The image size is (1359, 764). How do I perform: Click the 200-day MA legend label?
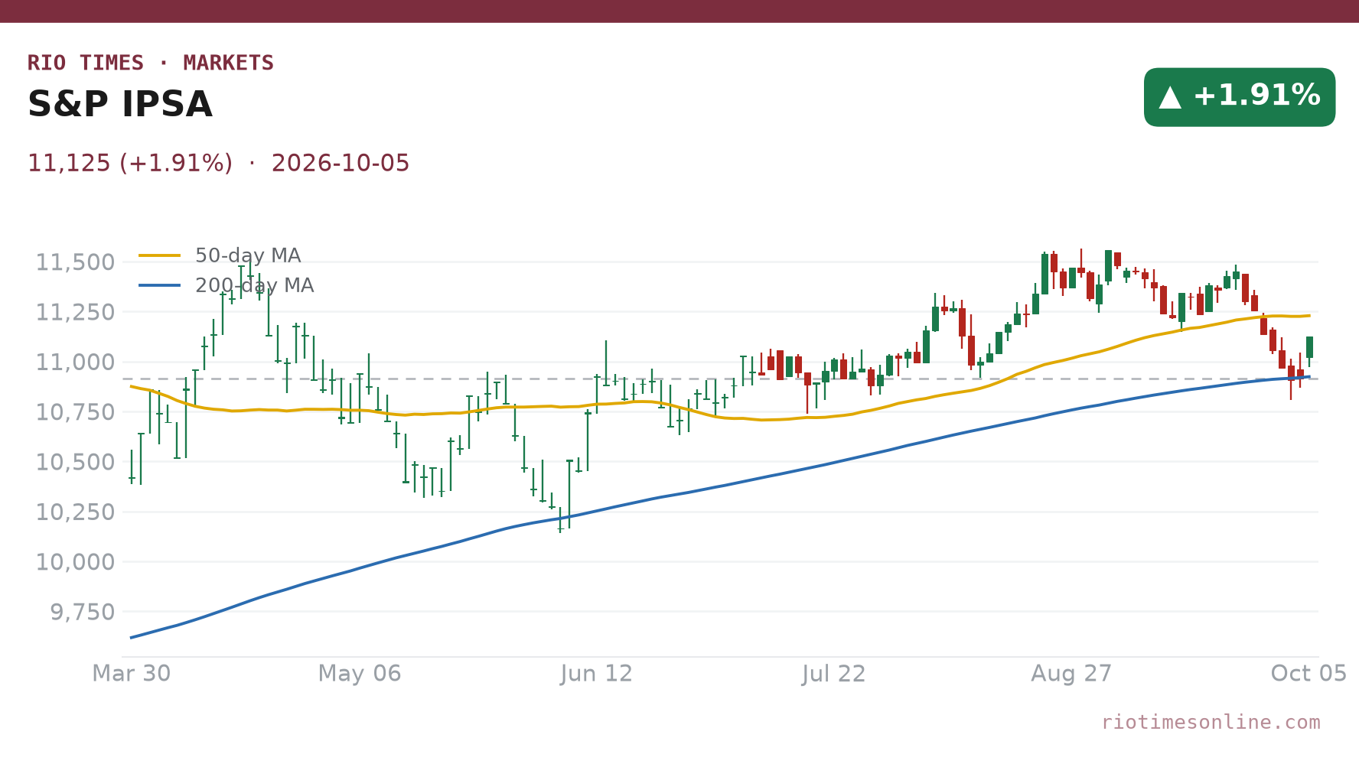coord(254,285)
